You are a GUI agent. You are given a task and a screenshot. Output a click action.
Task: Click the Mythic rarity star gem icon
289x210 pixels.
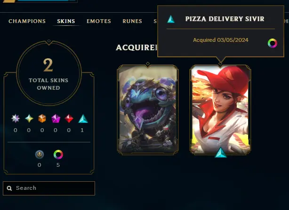pos(29,118)
